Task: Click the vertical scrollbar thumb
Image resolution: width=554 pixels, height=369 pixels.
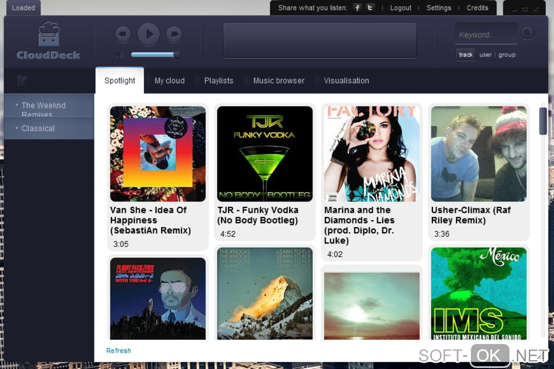Action: 543,121
